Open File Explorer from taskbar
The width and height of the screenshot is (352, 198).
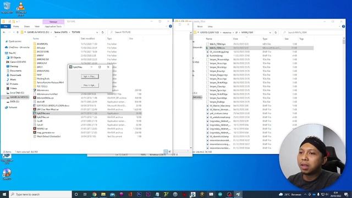coord(103,194)
